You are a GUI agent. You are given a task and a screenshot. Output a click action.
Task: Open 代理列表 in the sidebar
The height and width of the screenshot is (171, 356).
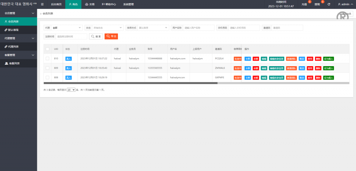click(14, 47)
